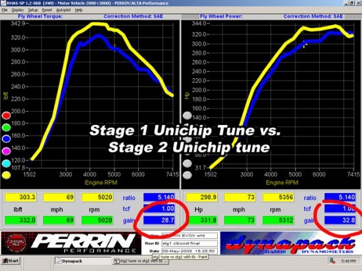Click the gain 28.7 field
Screen dimensions: 362x271
159,220
